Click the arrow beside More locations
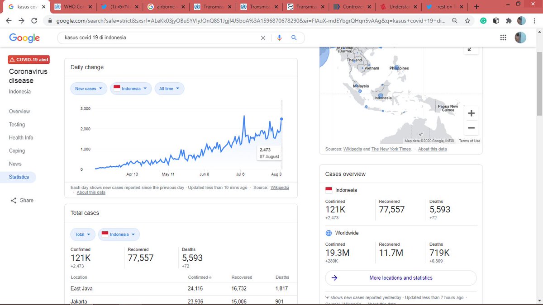This screenshot has height=305, width=543. pos(334,278)
